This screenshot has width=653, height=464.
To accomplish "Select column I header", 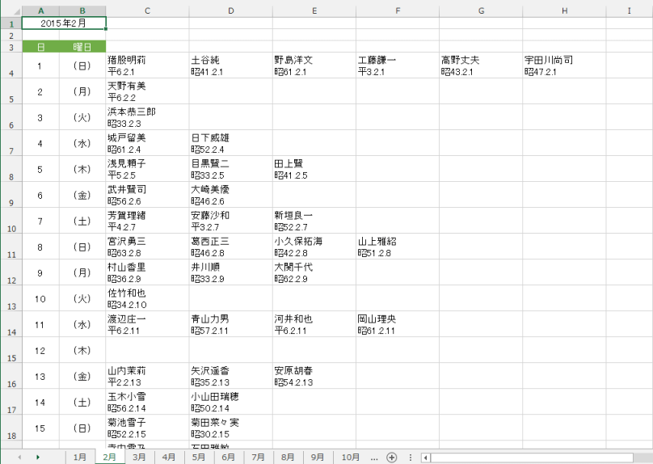I will click(x=629, y=11).
